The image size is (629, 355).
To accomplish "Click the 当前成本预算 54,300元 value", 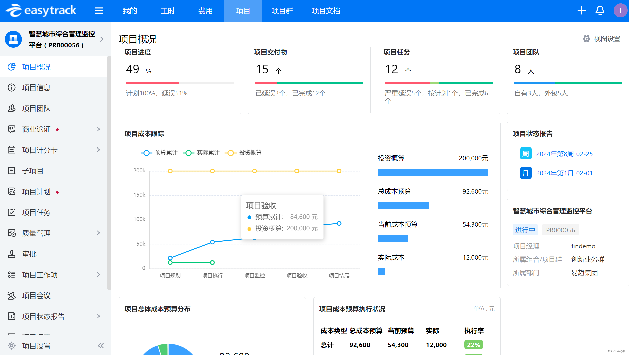I will (x=475, y=224).
